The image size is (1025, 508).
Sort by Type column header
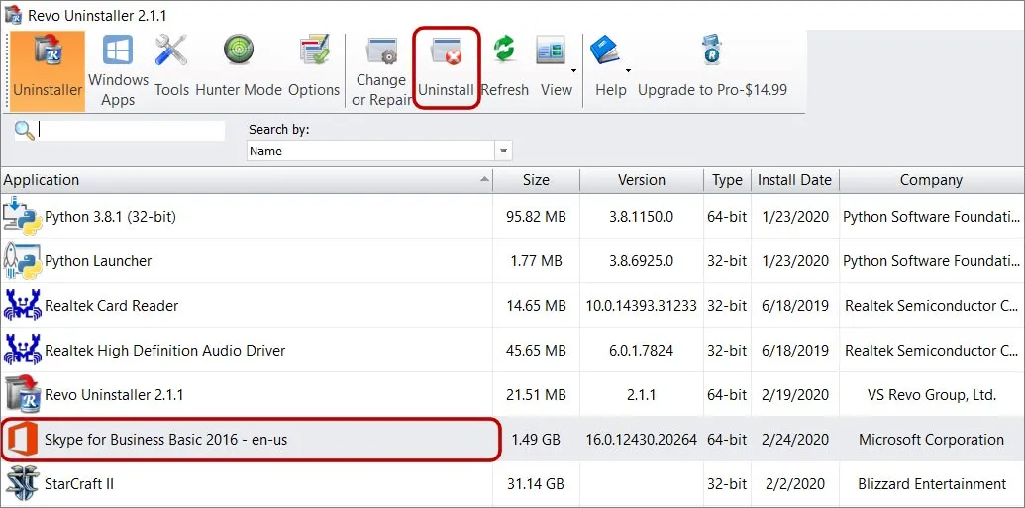[727, 180]
